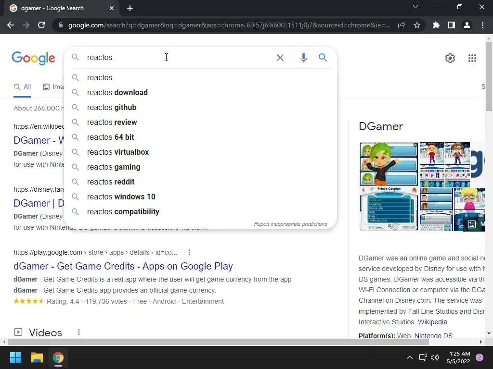Click the share page icon in address bar
493x369 pixels.
(402, 25)
